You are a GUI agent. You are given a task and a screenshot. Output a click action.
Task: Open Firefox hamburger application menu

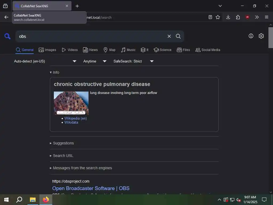click(x=267, y=17)
